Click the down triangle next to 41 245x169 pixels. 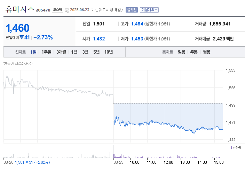pos(22,37)
